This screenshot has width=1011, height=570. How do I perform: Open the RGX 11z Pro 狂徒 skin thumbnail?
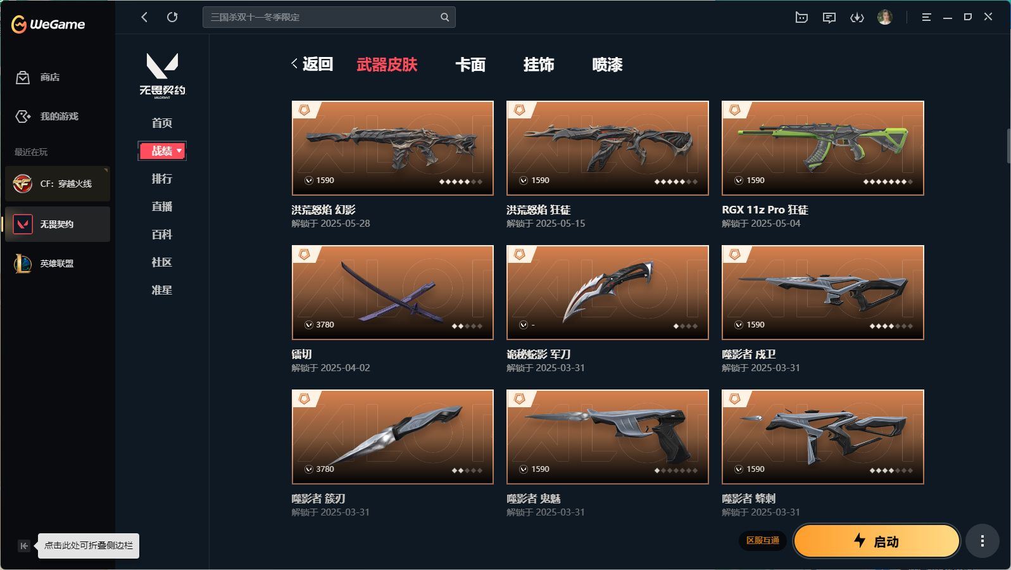(822, 148)
